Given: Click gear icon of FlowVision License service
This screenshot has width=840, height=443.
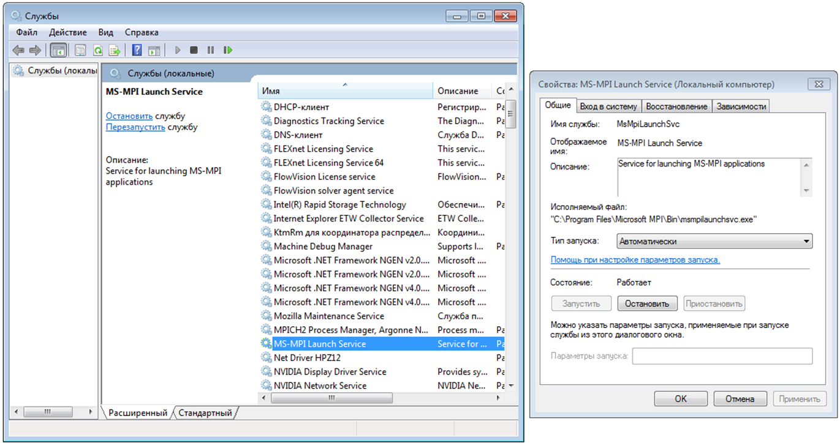Looking at the screenshot, I should click(267, 176).
